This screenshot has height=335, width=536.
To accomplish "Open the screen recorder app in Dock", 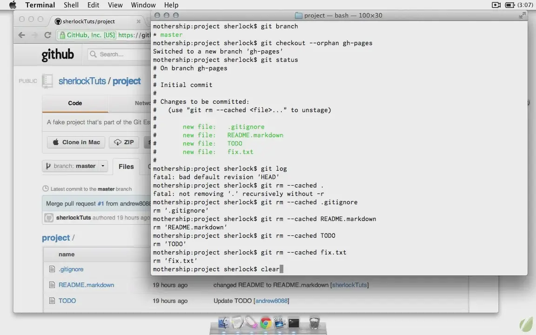I will [279, 323].
